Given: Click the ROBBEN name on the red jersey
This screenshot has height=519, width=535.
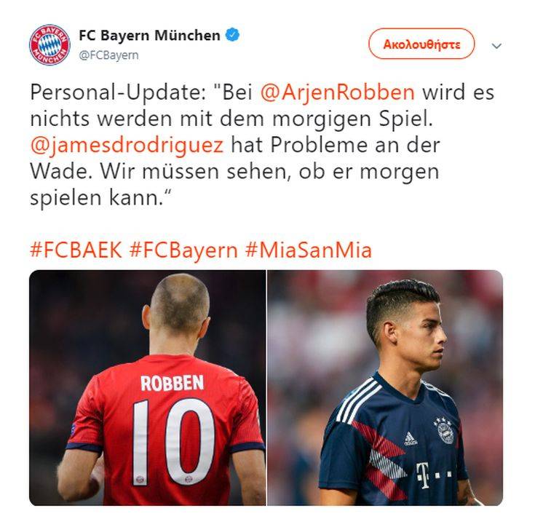Looking at the screenshot, I should [172, 383].
